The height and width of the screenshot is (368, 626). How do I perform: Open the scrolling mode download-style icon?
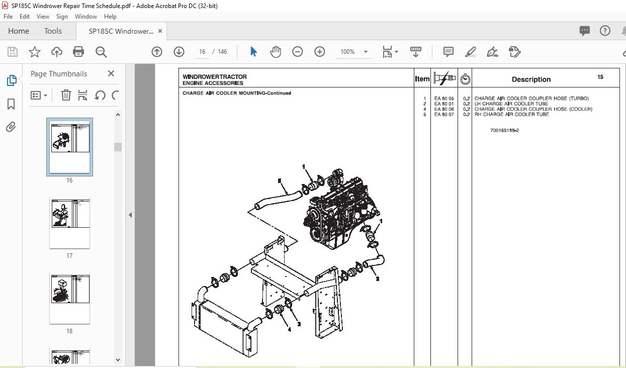point(416,52)
